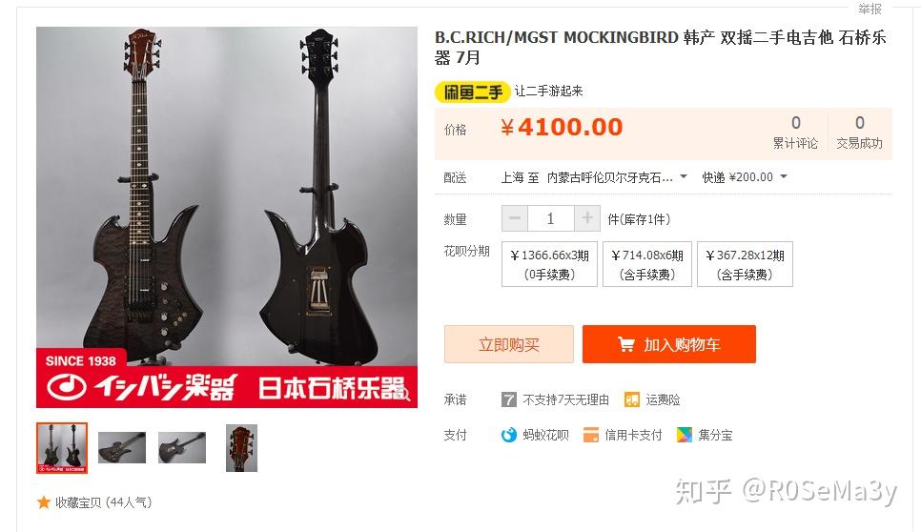The image size is (921, 532).
Task: Click the 立即购买 buy now button
Action: [x=509, y=344]
